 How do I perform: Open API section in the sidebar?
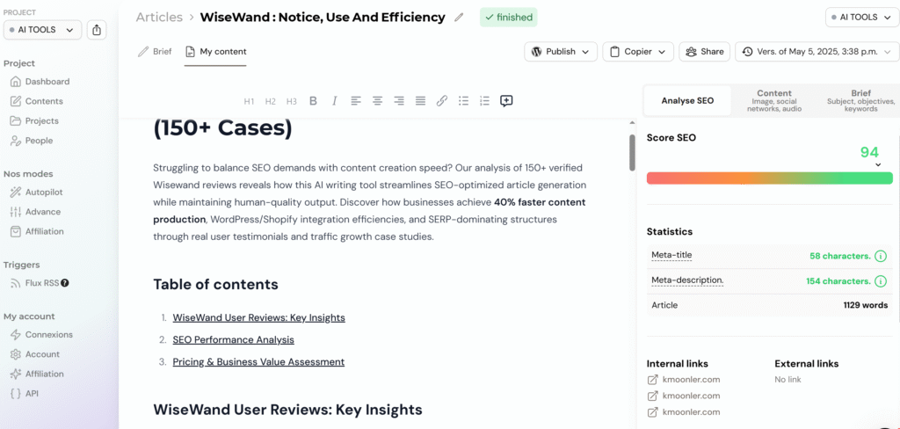point(25,394)
